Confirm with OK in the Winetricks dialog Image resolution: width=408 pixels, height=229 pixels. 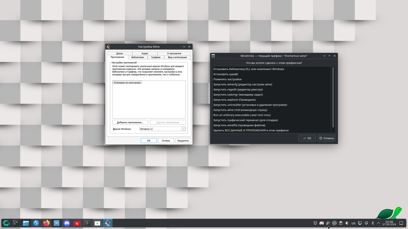click(x=307, y=138)
